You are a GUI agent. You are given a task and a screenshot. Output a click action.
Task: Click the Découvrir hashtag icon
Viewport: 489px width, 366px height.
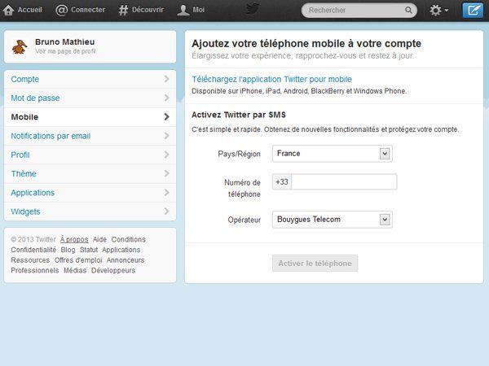click(123, 10)
